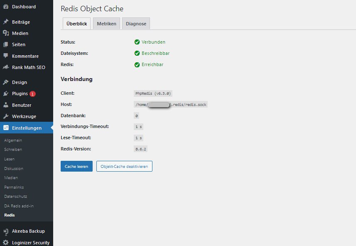Click the Rank Math SEO icon
Image resolution: width=356 pixels, height=246 pixels.
[x=6, y=67]
